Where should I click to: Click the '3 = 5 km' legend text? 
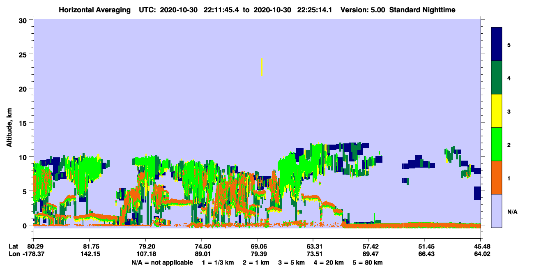click(x=292, y=262)
